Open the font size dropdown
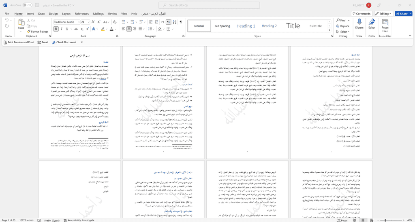This screenshot has width=415, height=222. pyautogui.click(x=88, y=22)
